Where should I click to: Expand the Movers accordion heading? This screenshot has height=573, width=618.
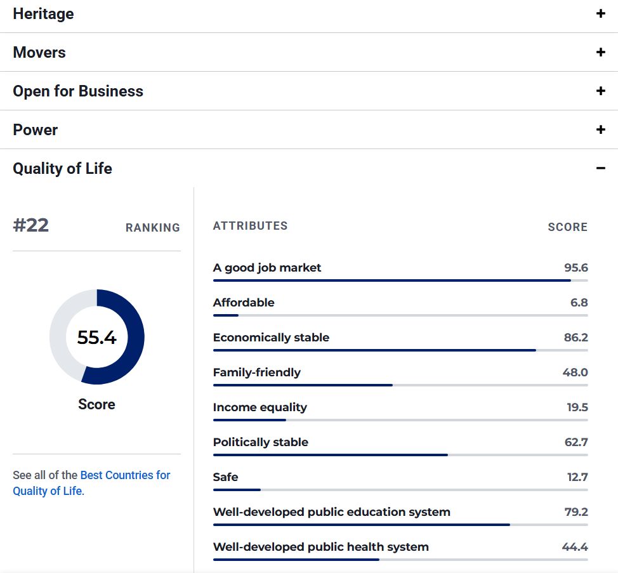(x=39, y=52)
